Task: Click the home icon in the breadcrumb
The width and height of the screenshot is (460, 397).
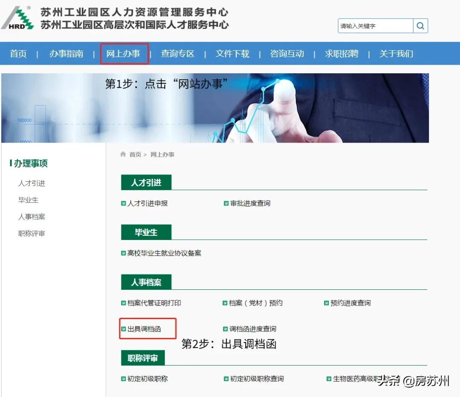Action: point(122,154)
